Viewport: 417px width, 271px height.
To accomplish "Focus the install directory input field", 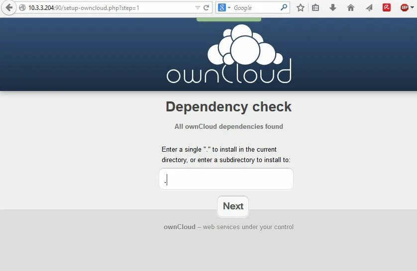I will point(226,179).
